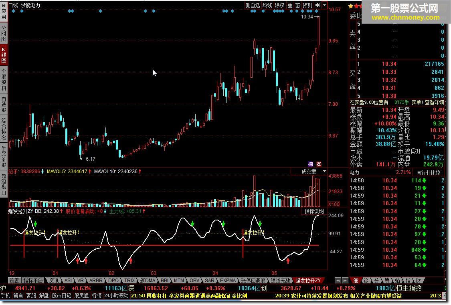Viewport: 451px width, 305px height.
Task: Open the 指标平台 indicator platform
Action: click(33, 281)
